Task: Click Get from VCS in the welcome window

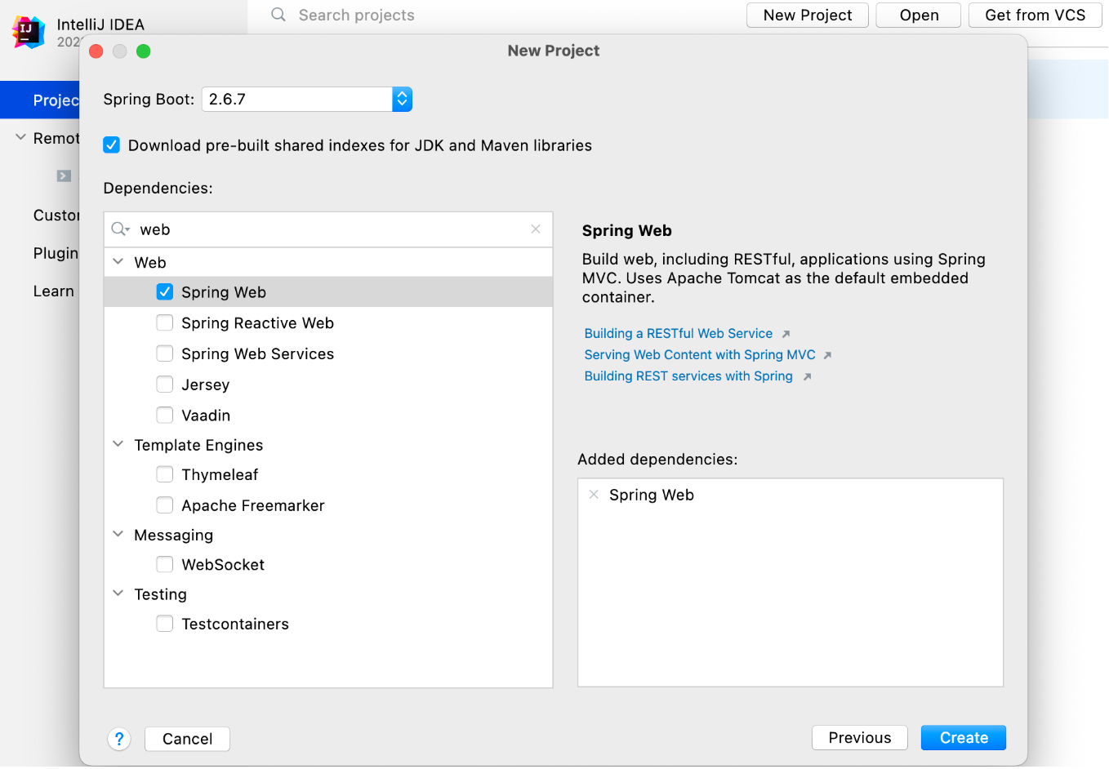Action: (1036, 15)
